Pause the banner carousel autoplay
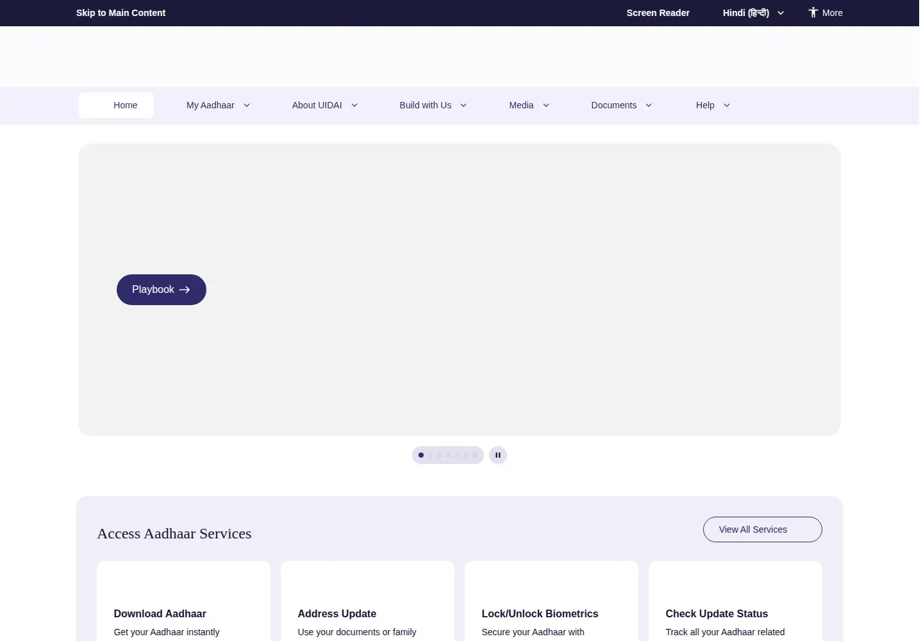The image size is (923, 641). click(x=498, y=455)
